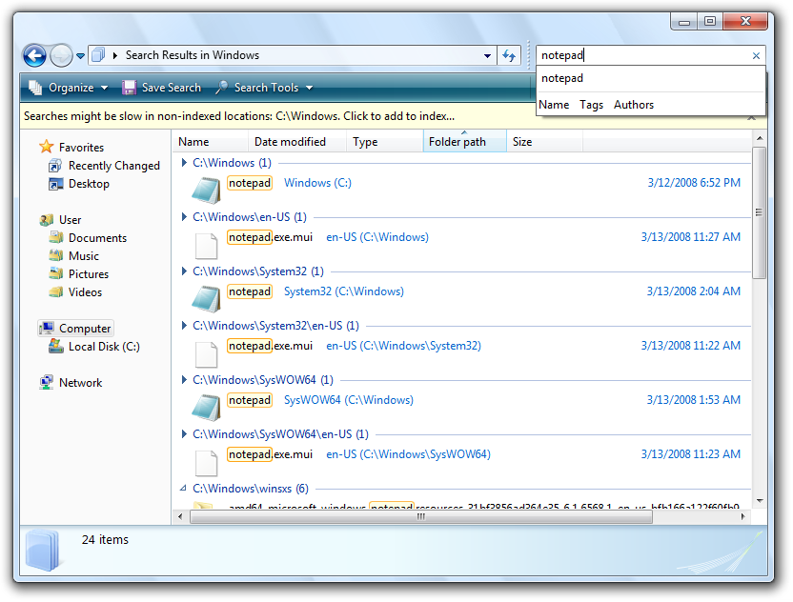Click the Search Tools magnifier icon
Screen dimensions: 793x602
click(221, 88)
